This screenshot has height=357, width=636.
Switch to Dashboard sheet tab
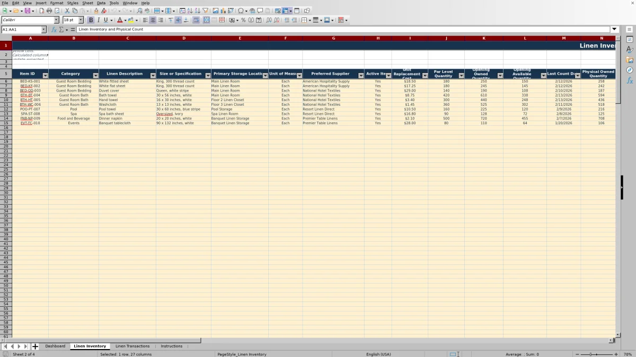(55, 346)
